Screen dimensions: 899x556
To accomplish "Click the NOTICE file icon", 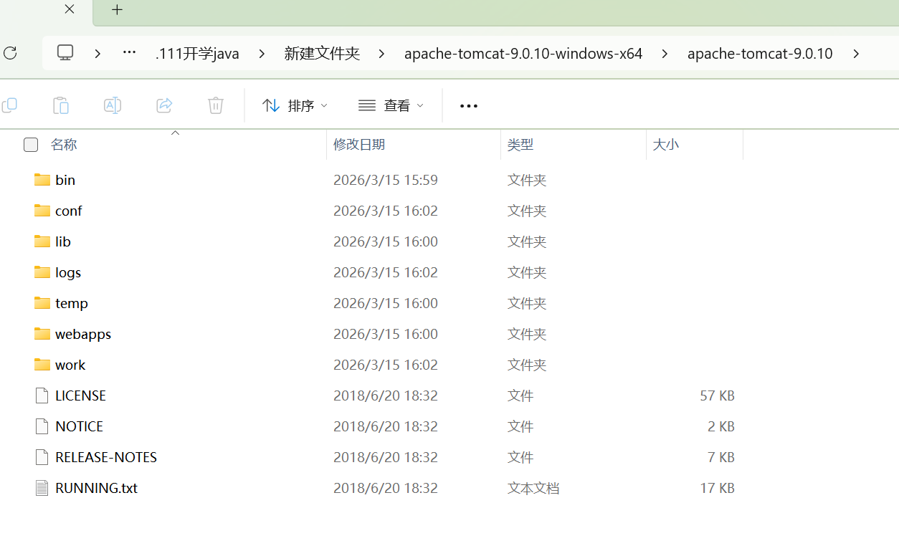I will (x=42, y=426).
